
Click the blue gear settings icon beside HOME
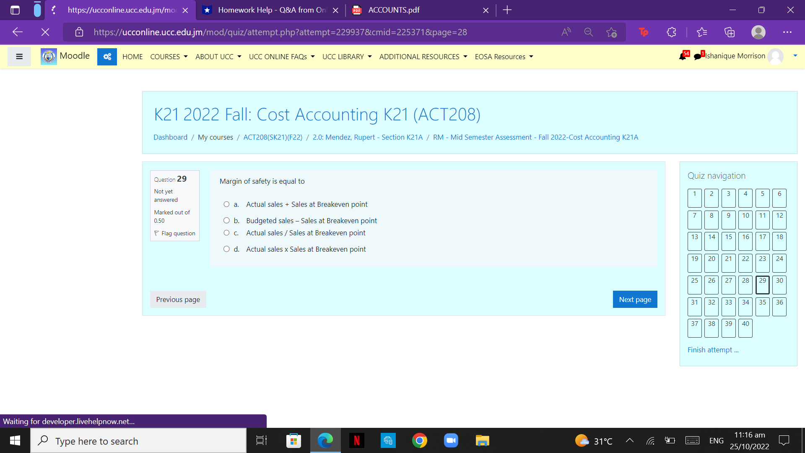pyautogui.click(x=107, y=56)
